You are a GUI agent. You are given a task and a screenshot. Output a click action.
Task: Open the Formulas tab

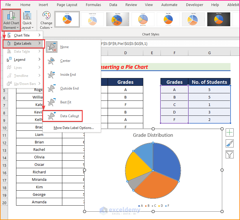[93, 5]
